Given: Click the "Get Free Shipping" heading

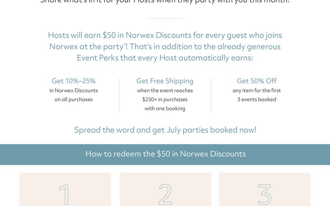Looking at the screenshot, I should coord(165,81).
